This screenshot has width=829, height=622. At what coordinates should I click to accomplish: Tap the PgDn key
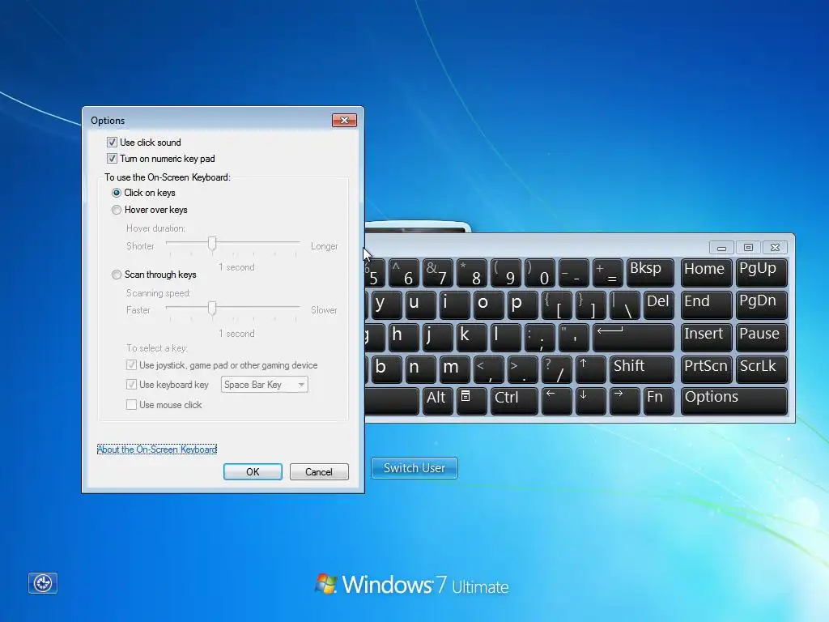tap(762, 305)
